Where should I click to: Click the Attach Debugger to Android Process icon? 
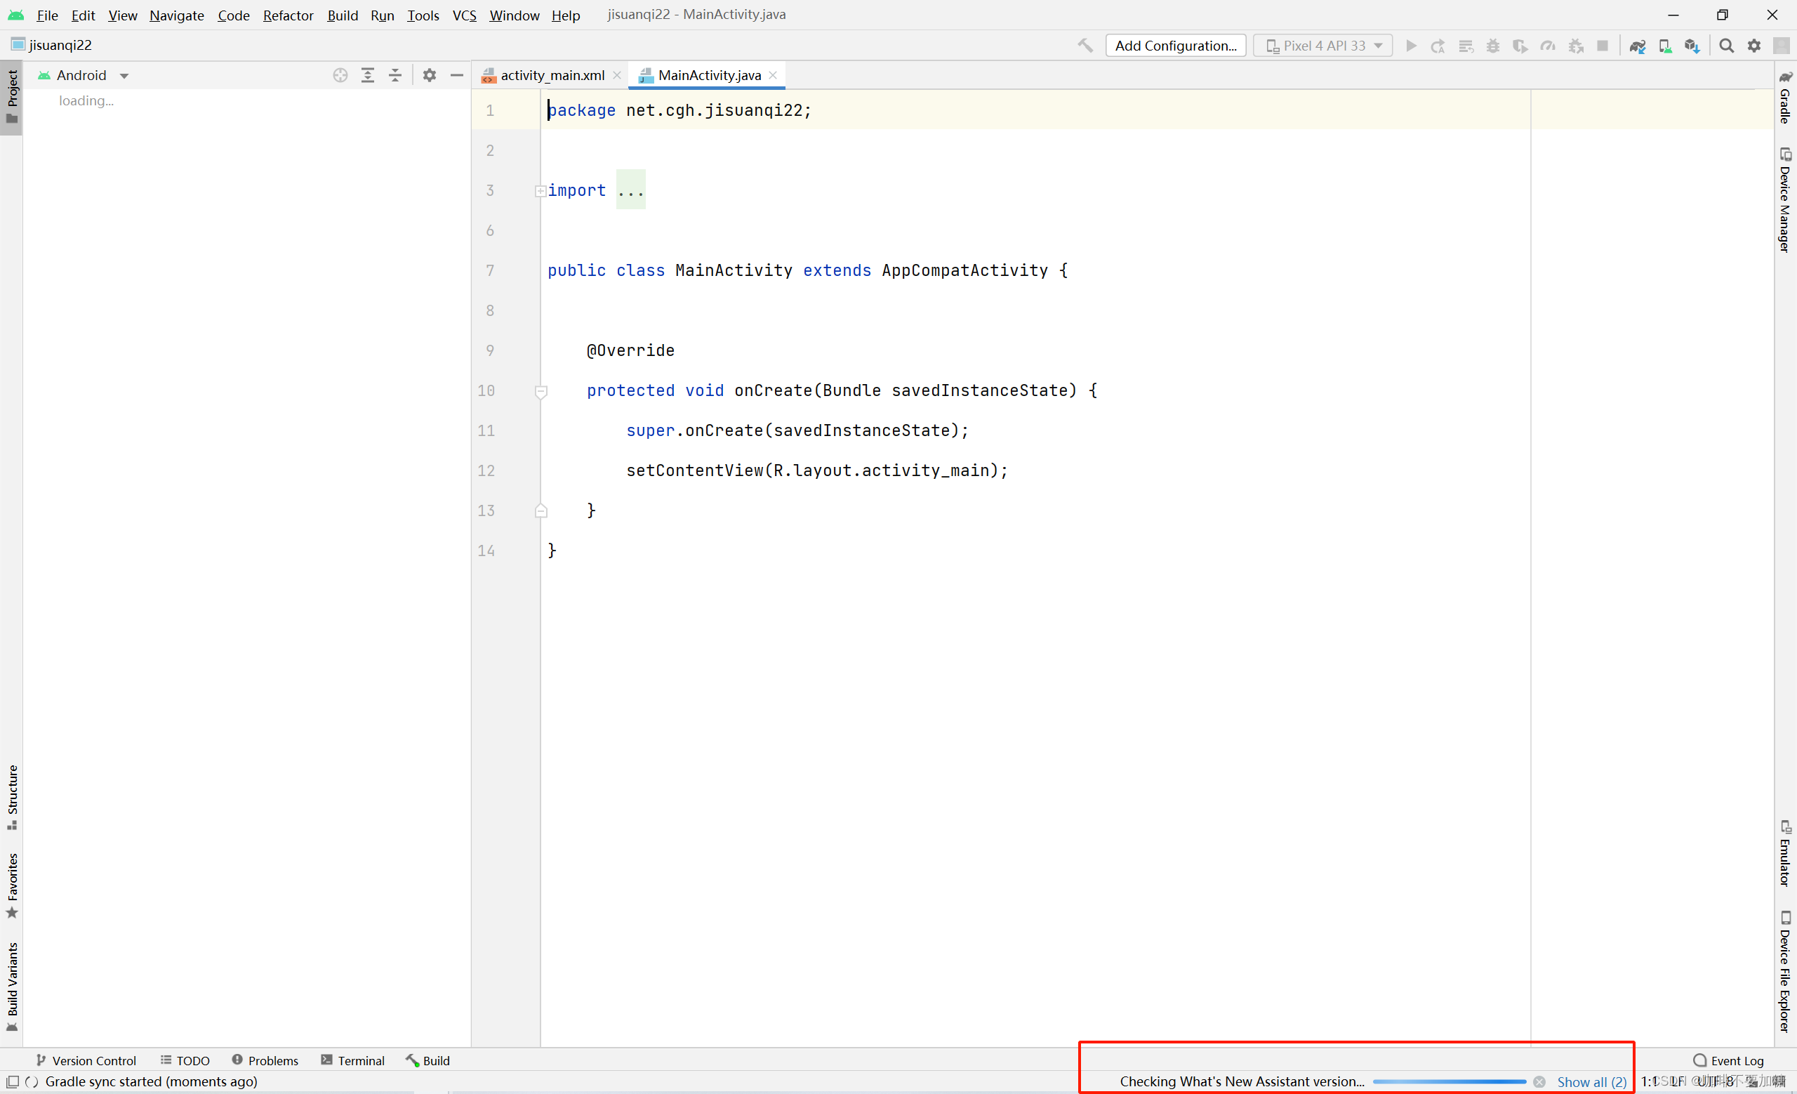pos(1576,46)
